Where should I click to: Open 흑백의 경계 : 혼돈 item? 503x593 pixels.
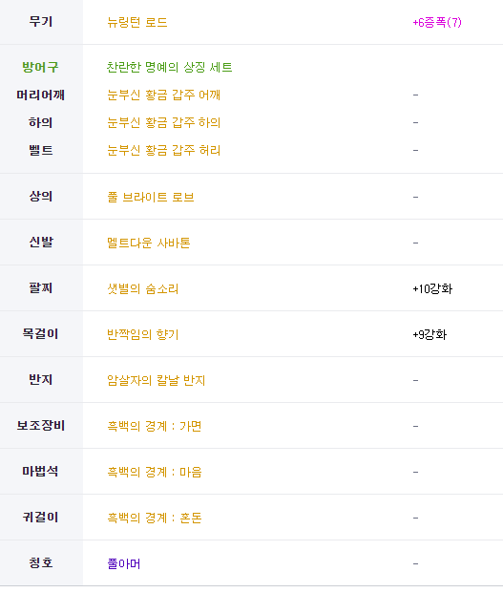pyautogui.click(x=155, y=518)
